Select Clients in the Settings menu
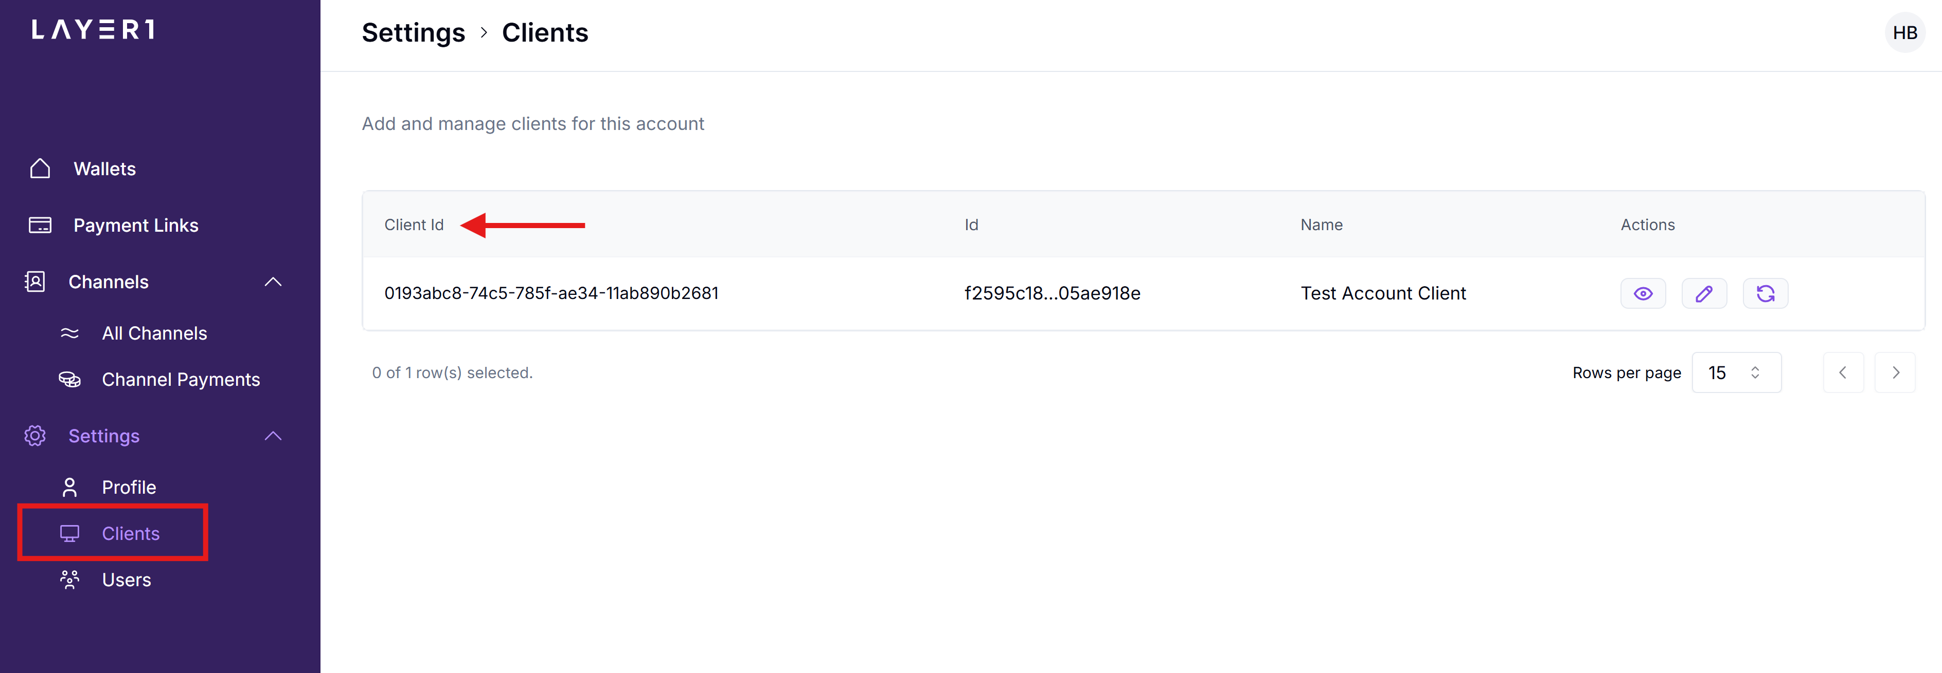This screenshot has width=1942, height=673. (131, 533)
